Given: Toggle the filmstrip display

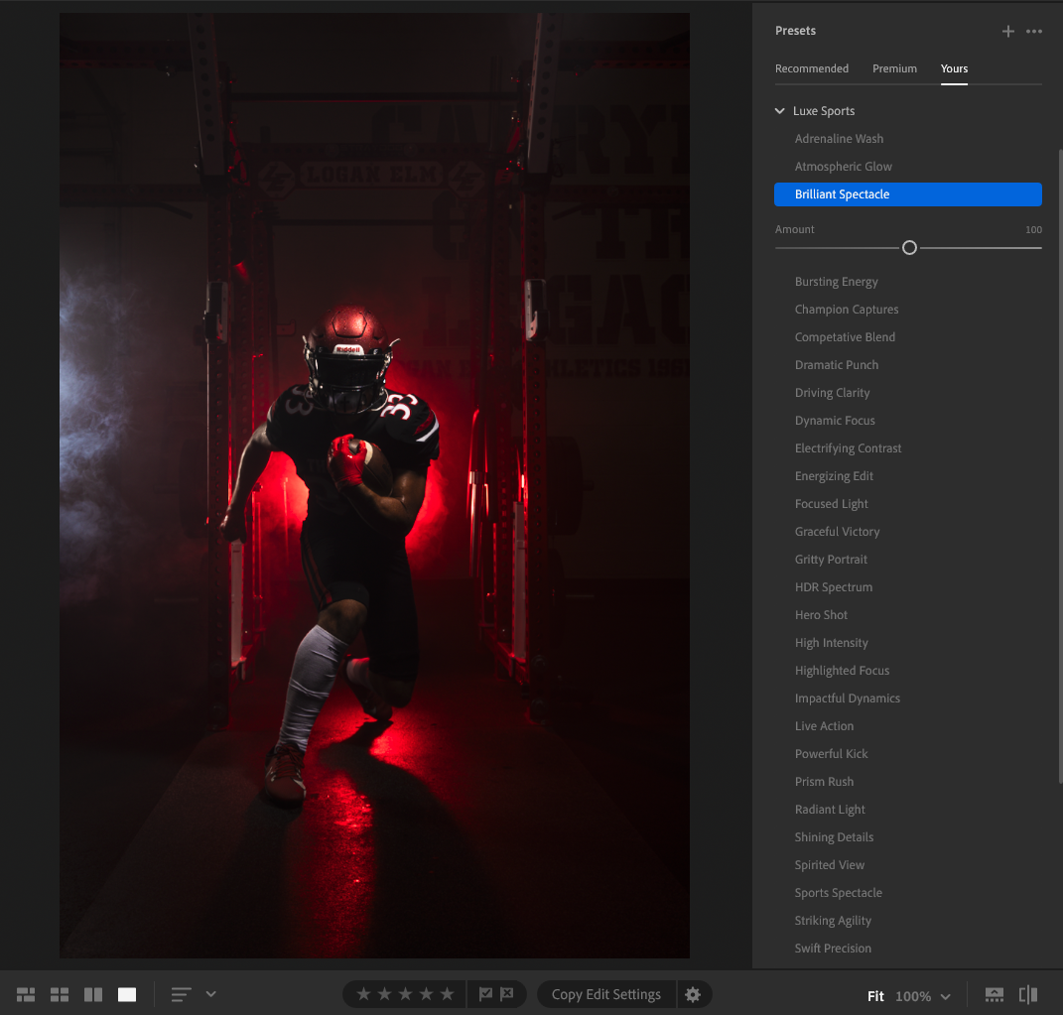Looking at the screenshot, I should (x=994, y=995).
